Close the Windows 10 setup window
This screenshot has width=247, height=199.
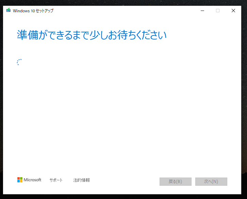[233, 11]
